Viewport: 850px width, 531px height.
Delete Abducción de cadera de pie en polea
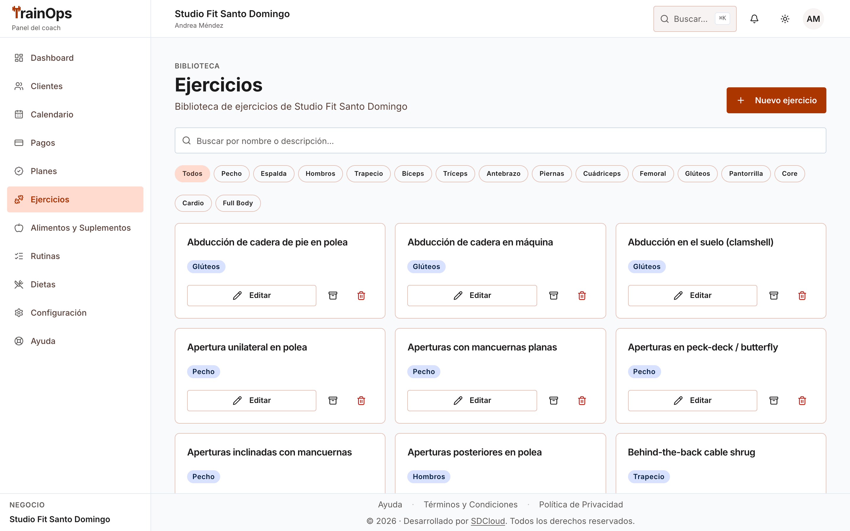point(361,295)
